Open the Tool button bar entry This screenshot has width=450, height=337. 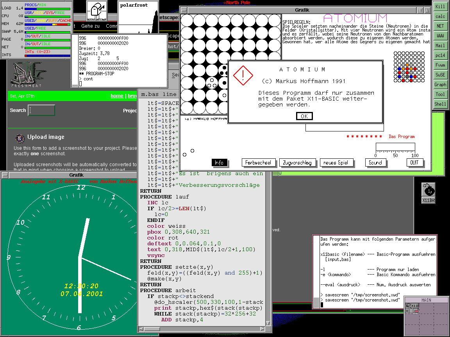[x=440, y=94]
